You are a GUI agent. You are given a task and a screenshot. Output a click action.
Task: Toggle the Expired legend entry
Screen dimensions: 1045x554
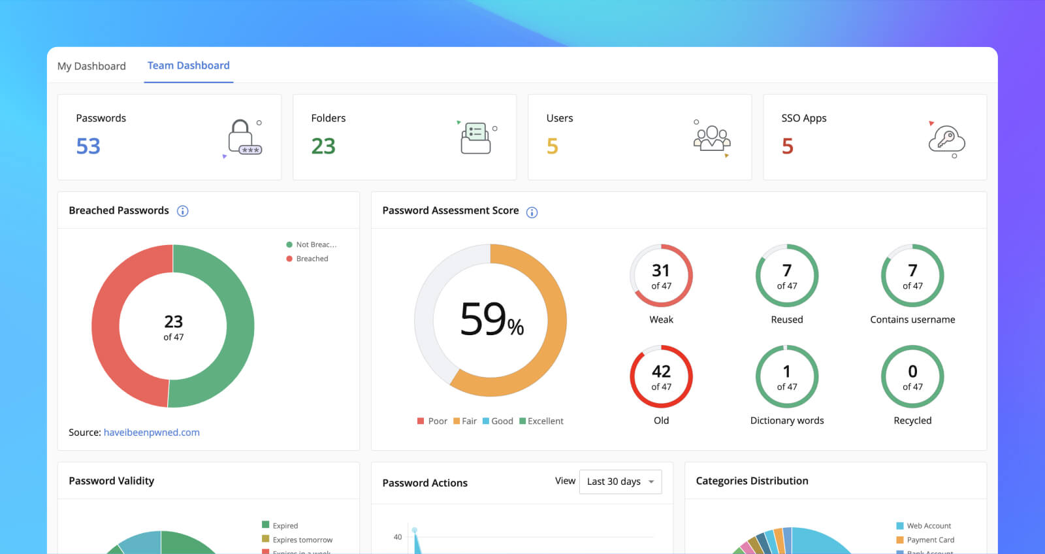click(x=280, y=525)
